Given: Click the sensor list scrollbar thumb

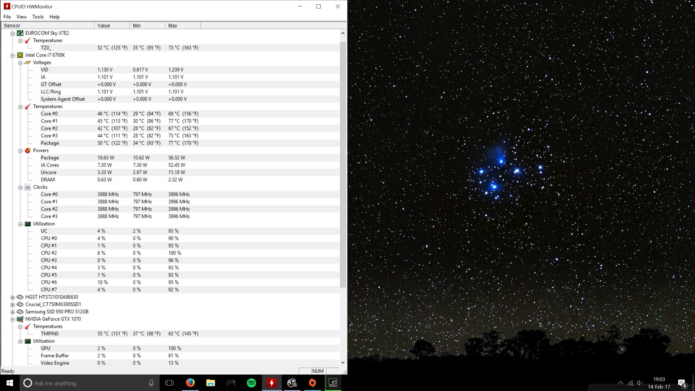Looking at the screenshot, I should [x=343, y=165].
